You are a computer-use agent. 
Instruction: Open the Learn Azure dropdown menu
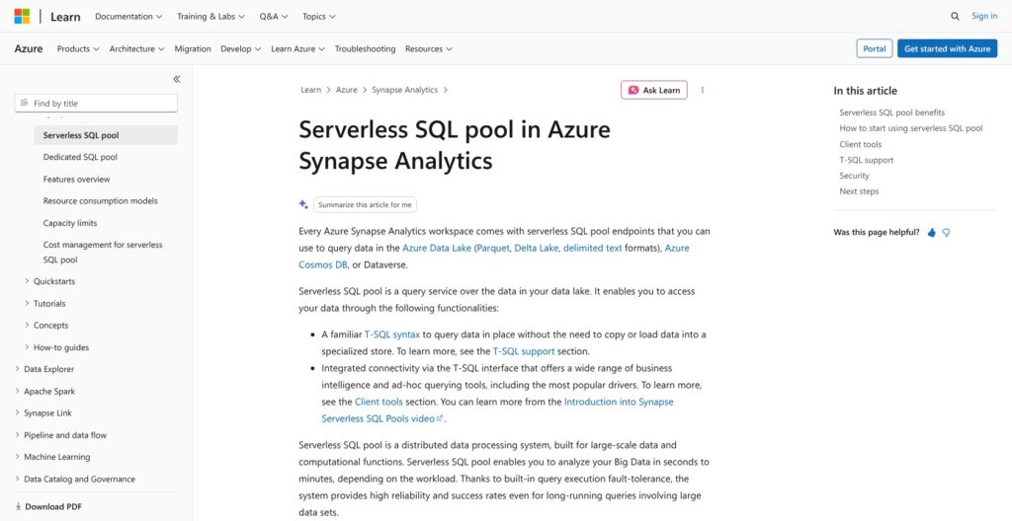297,48
